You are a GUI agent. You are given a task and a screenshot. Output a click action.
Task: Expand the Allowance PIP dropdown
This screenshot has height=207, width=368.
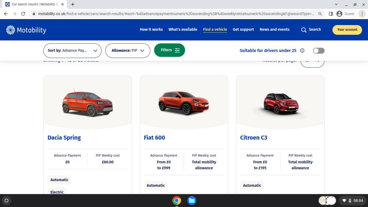click(128, 51)
